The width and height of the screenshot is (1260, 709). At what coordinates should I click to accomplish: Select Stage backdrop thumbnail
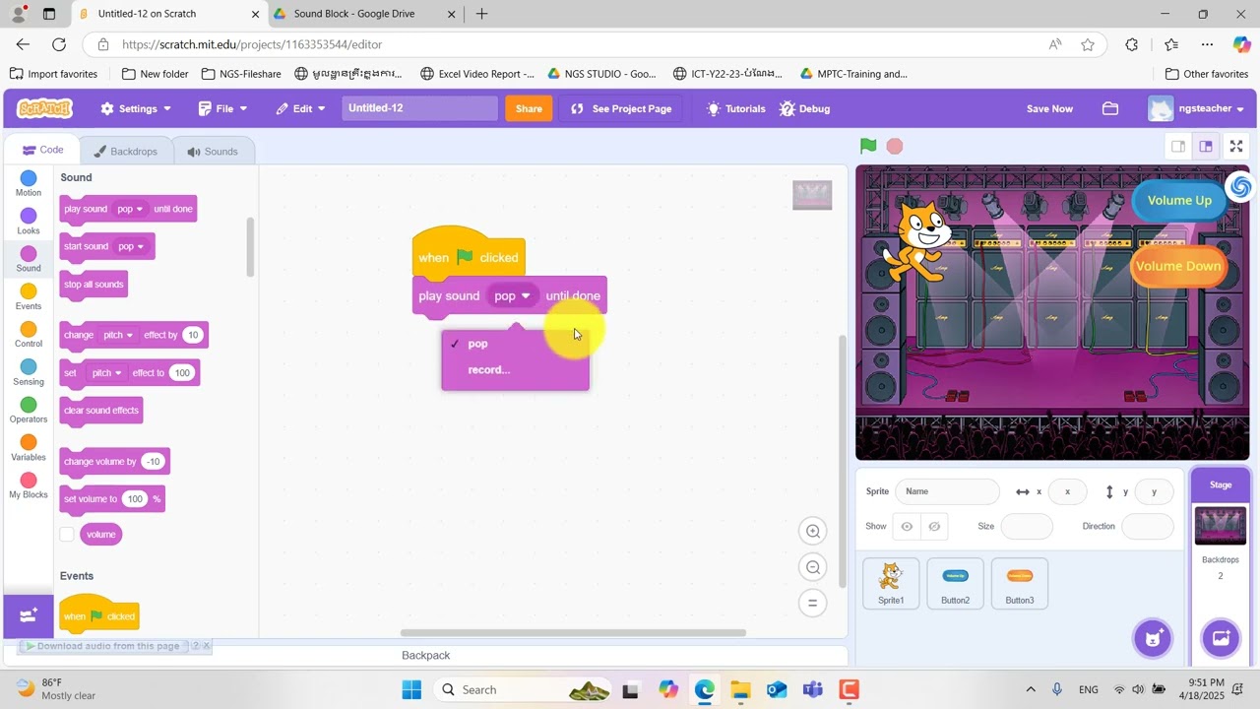[x=1221, y=527]
